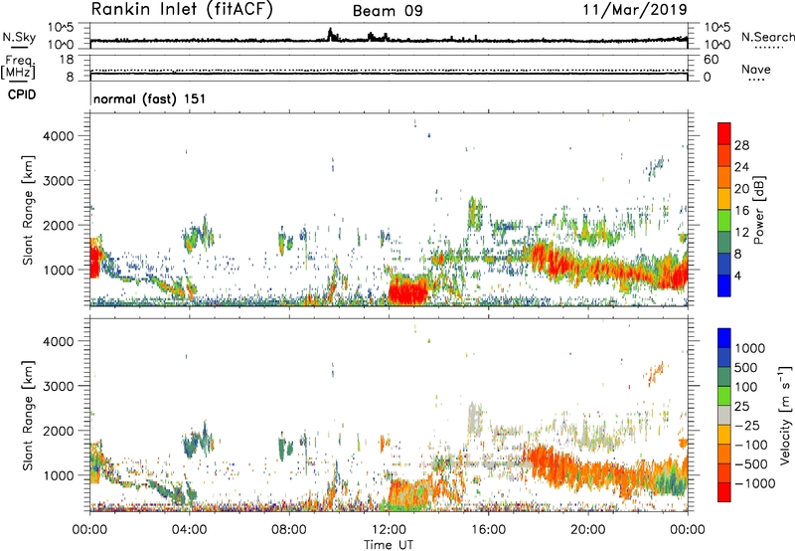
Task: Click the '20:00' time tick label
Action: pyautogui.click(x=587, y=530)
